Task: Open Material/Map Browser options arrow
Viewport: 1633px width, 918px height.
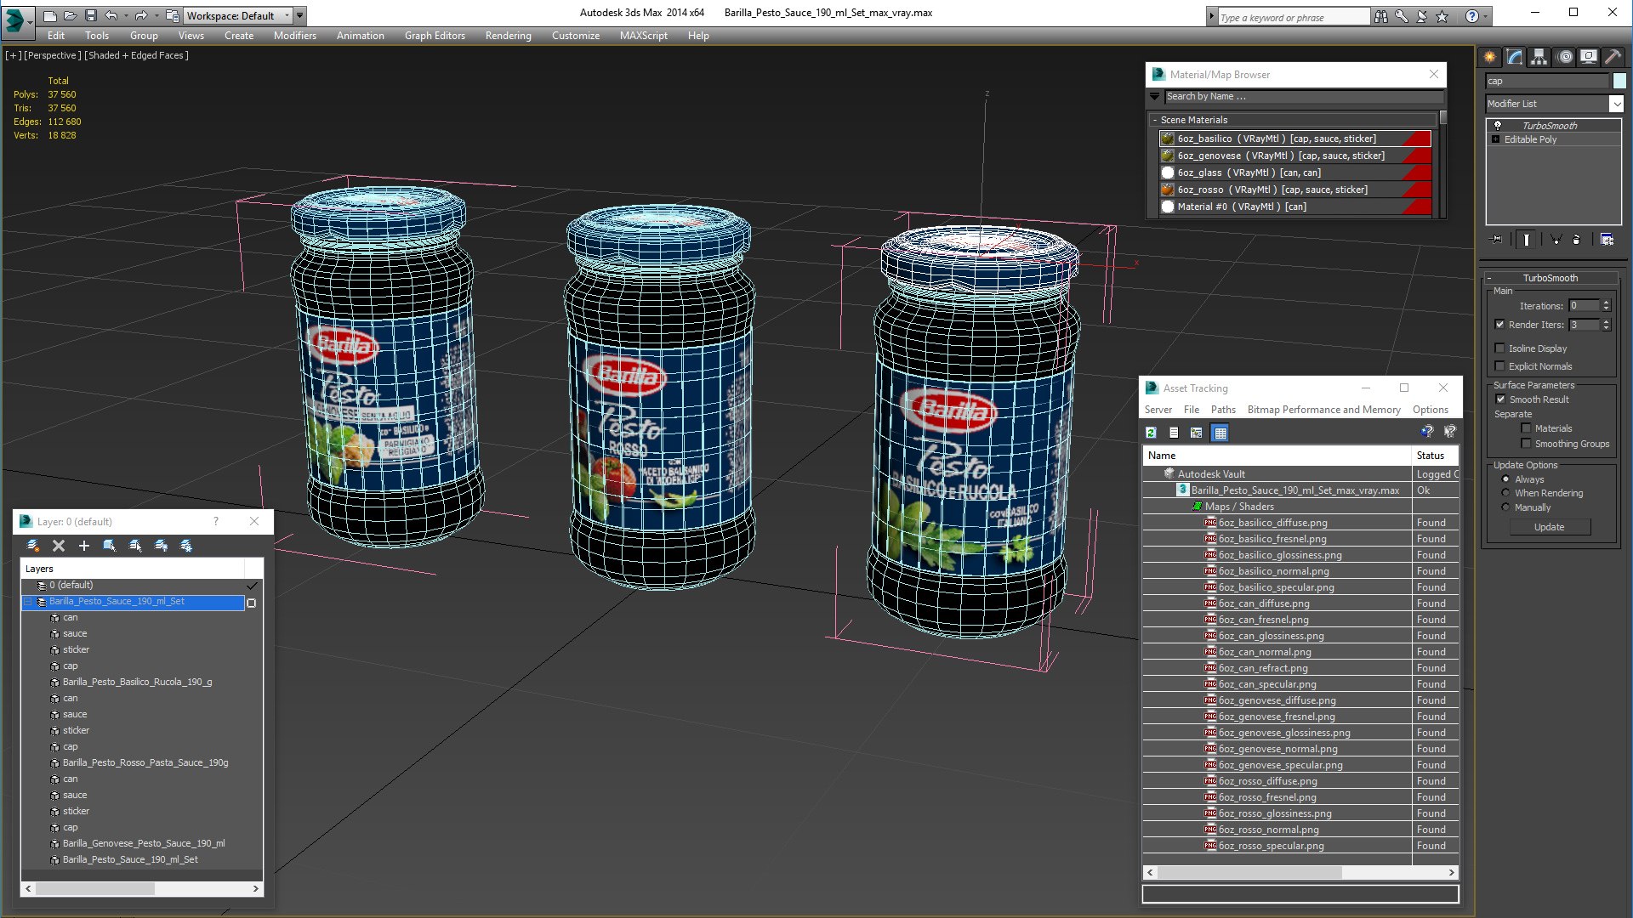Action: click(1155, 97)
